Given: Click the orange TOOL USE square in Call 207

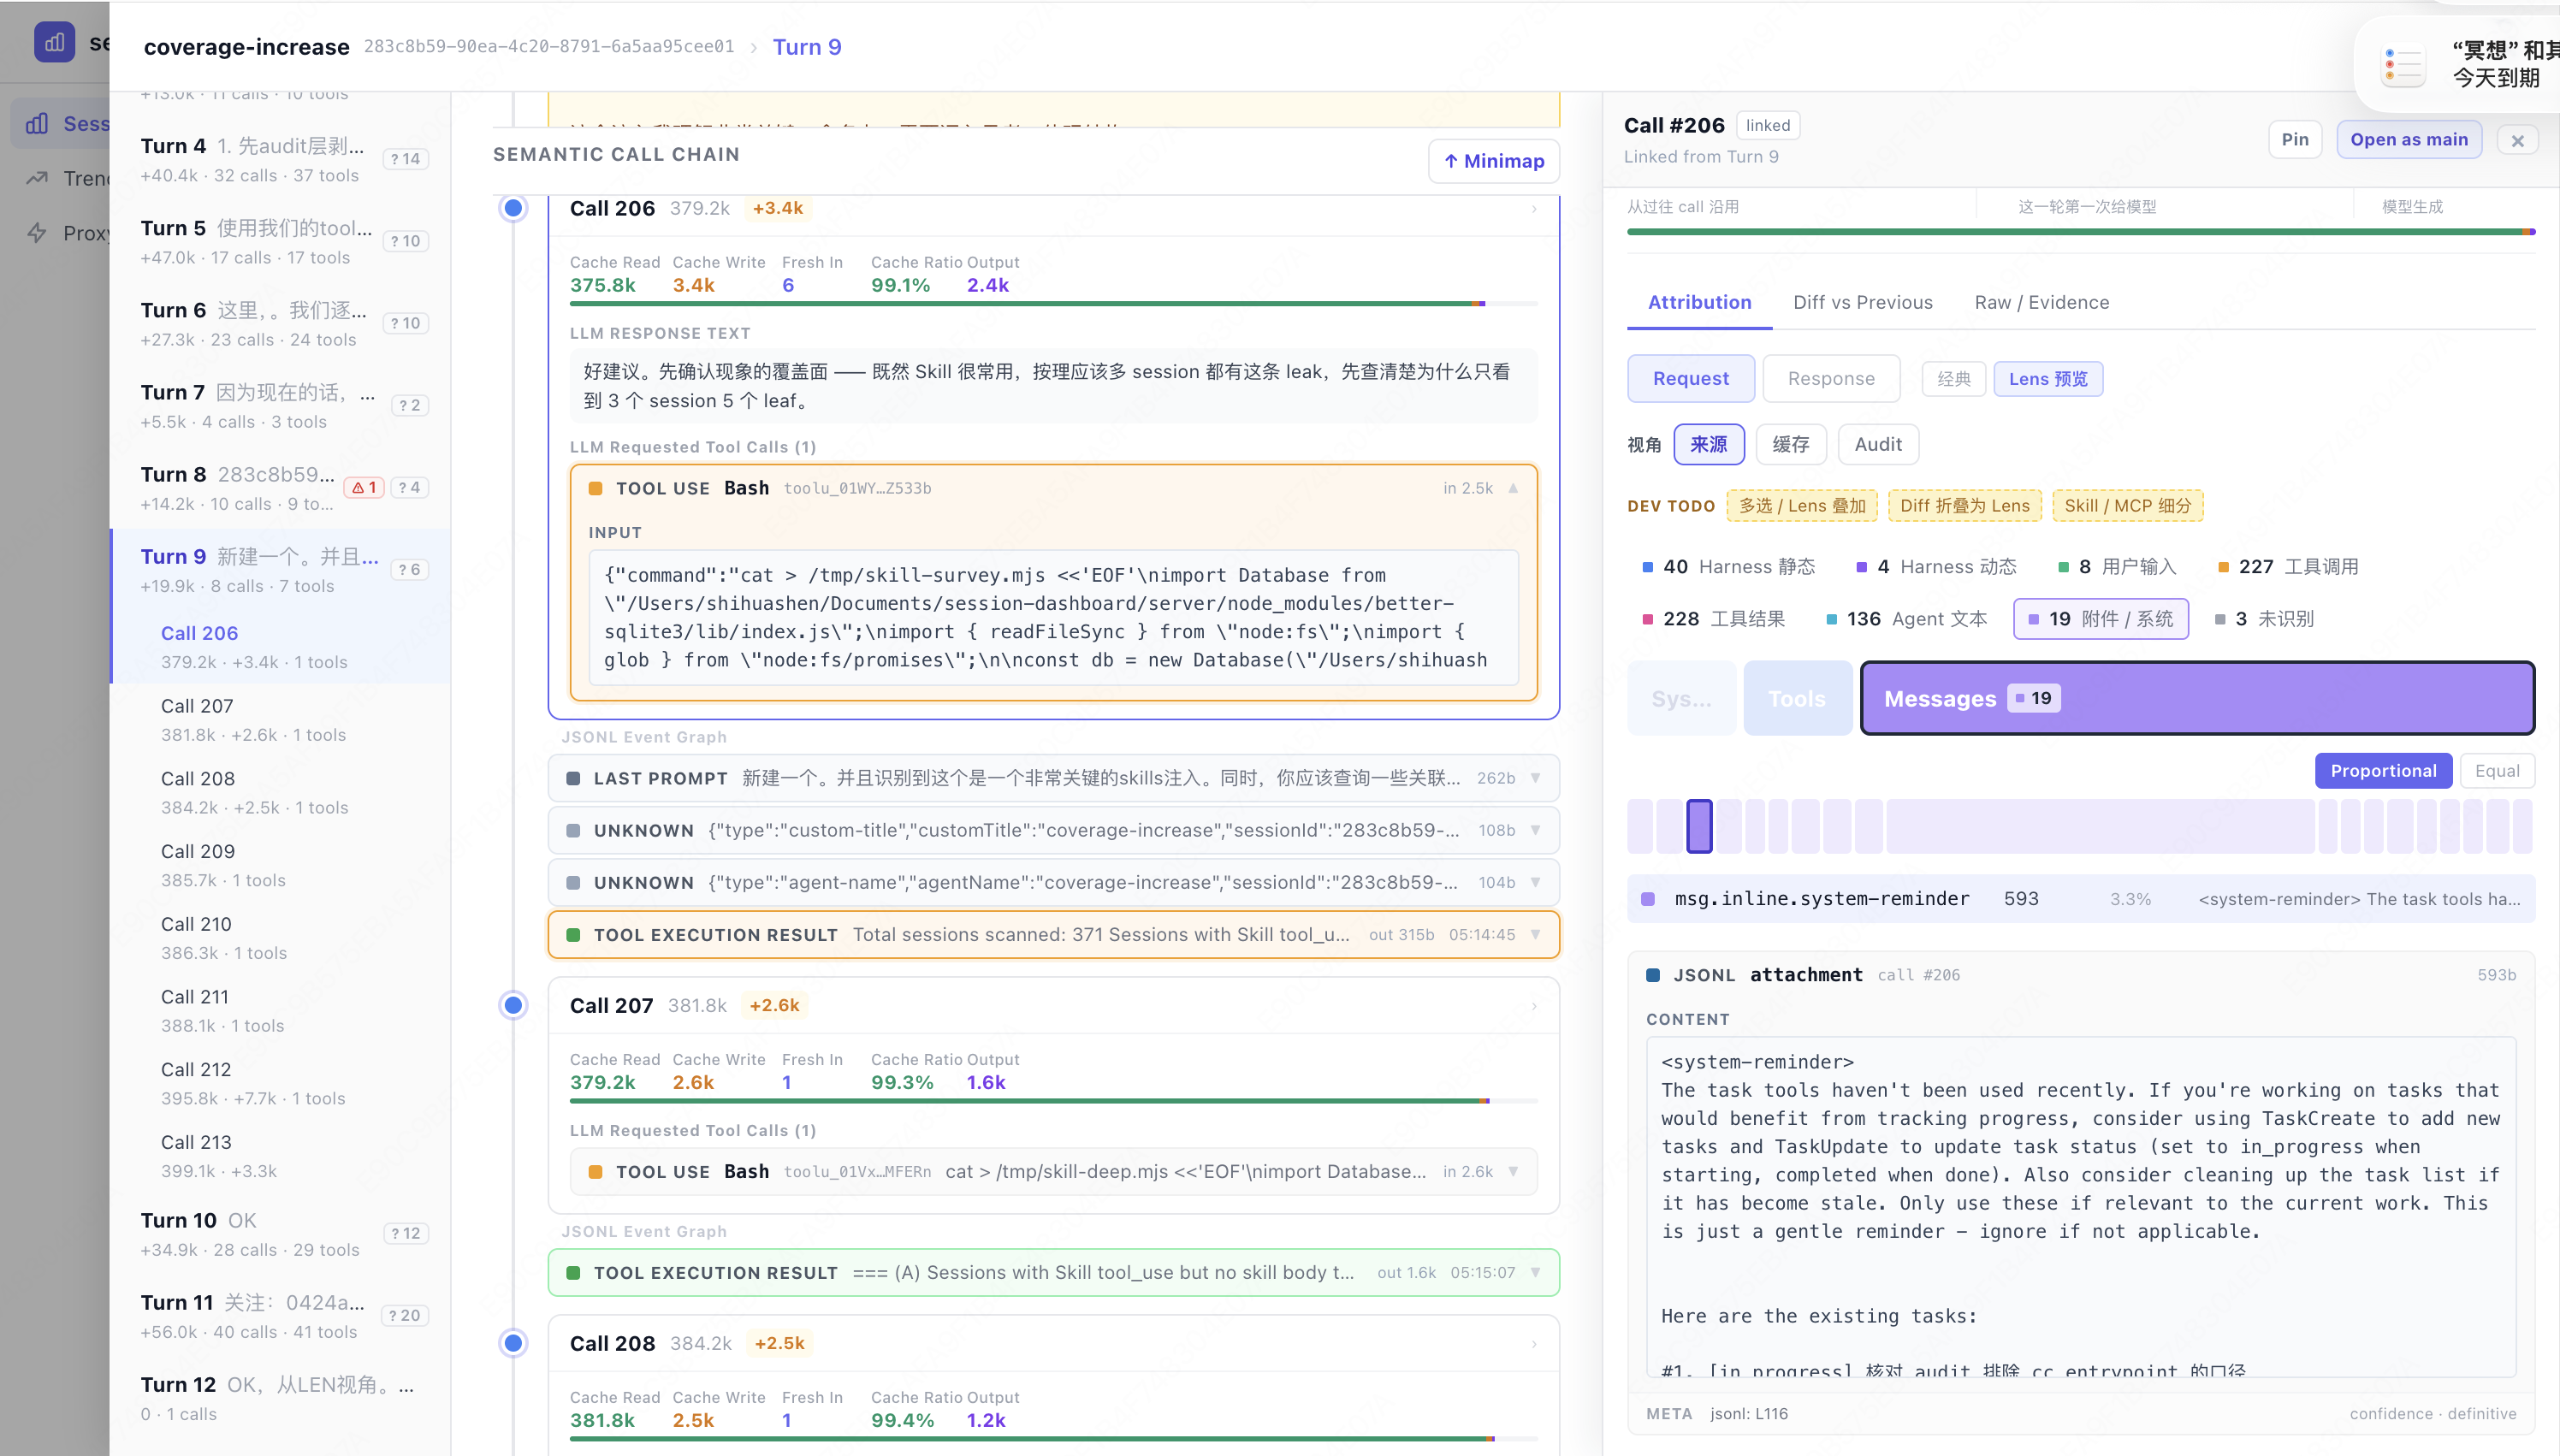Looking at the screenshot, I should click(595, 1172).
